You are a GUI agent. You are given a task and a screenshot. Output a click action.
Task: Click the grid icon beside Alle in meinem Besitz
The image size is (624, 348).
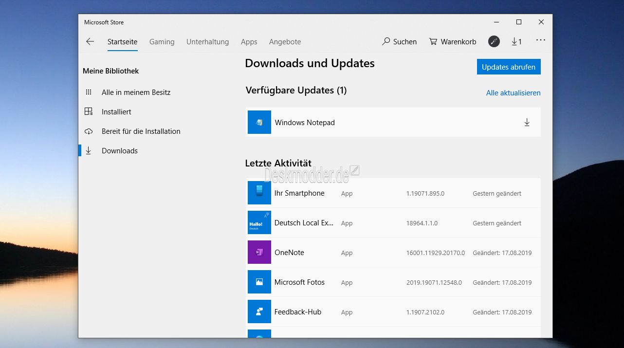(89, 92)
